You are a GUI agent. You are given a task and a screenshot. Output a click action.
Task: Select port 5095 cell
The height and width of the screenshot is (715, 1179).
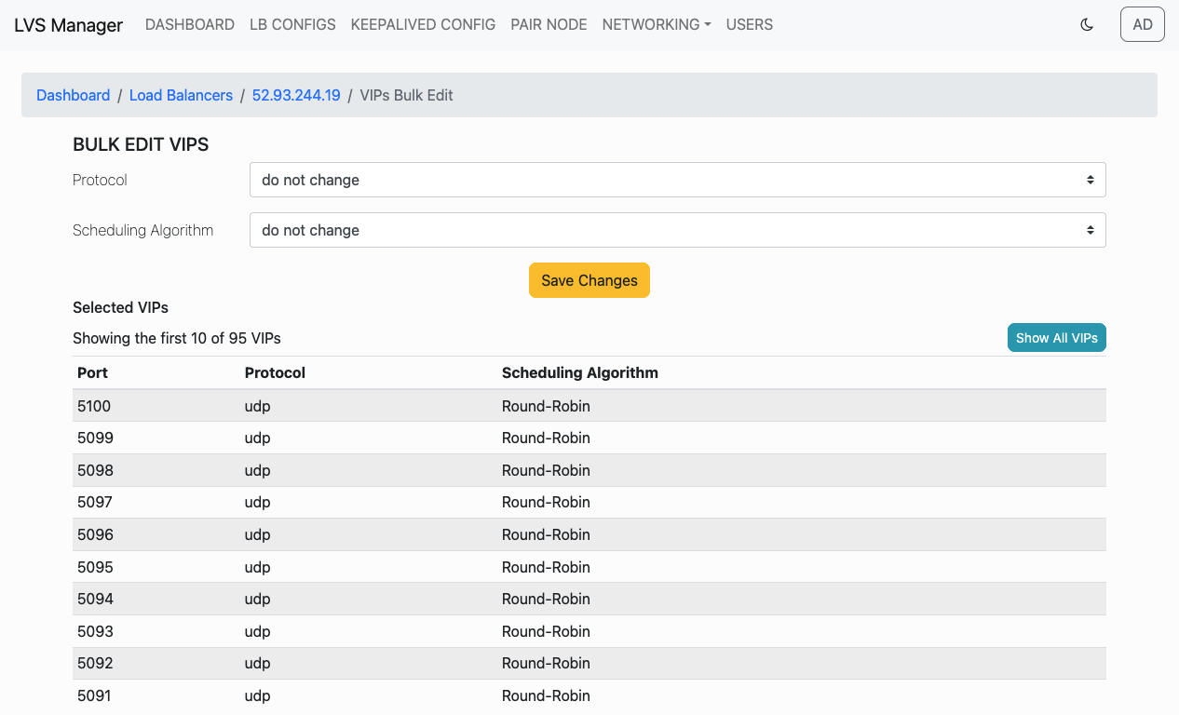[156, 567]
